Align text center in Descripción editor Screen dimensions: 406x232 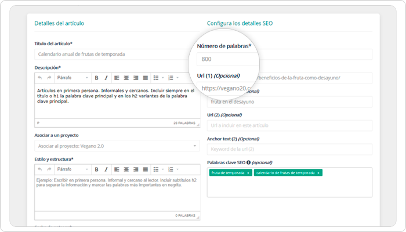click(126, 78)
